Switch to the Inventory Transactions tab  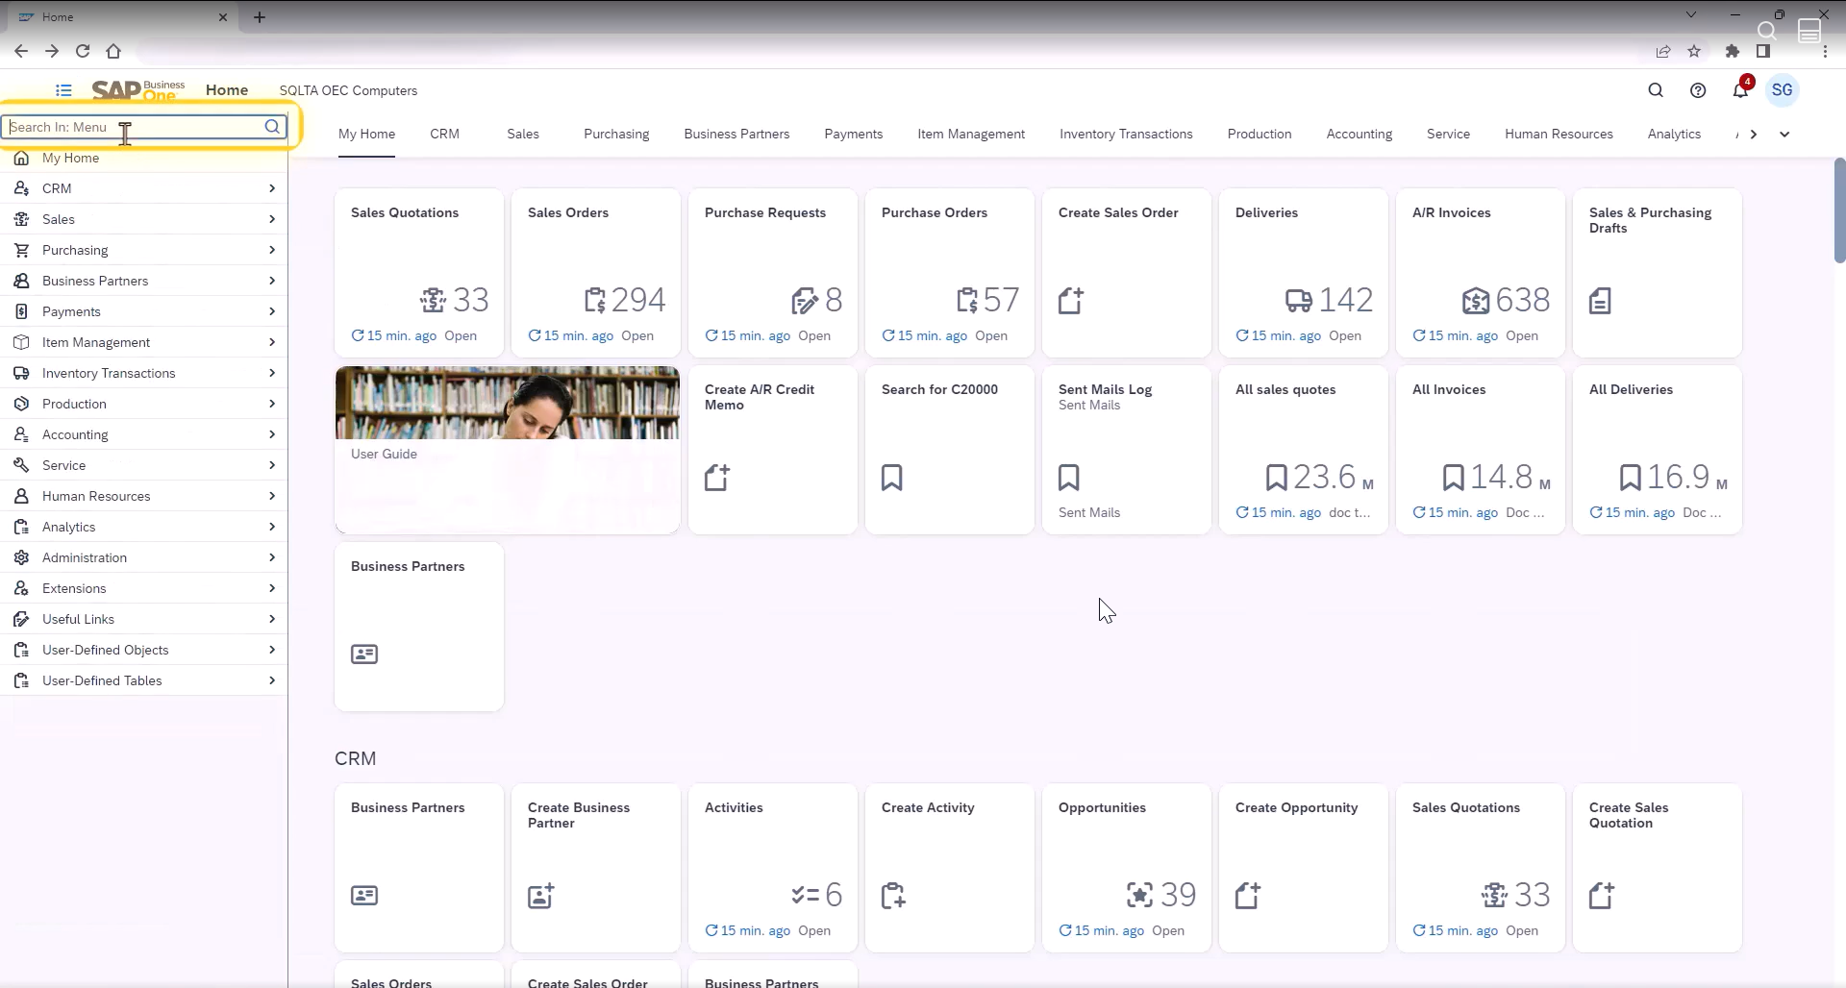(x=1126, y=134)
